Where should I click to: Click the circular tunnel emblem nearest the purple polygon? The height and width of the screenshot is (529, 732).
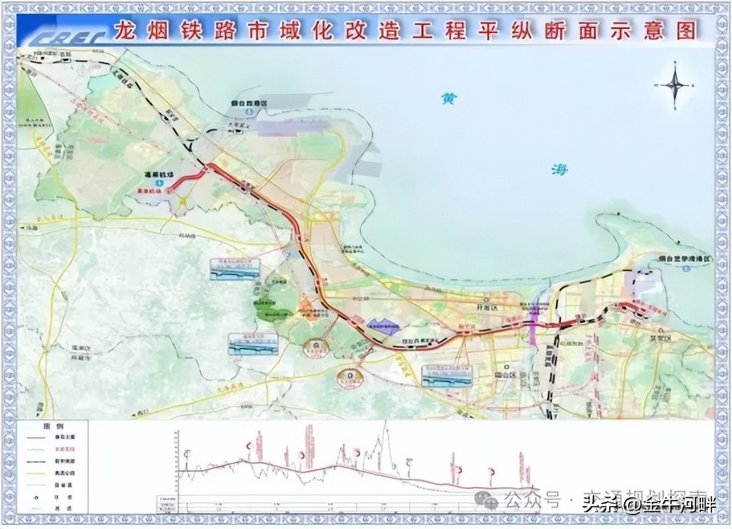(315, 346)
